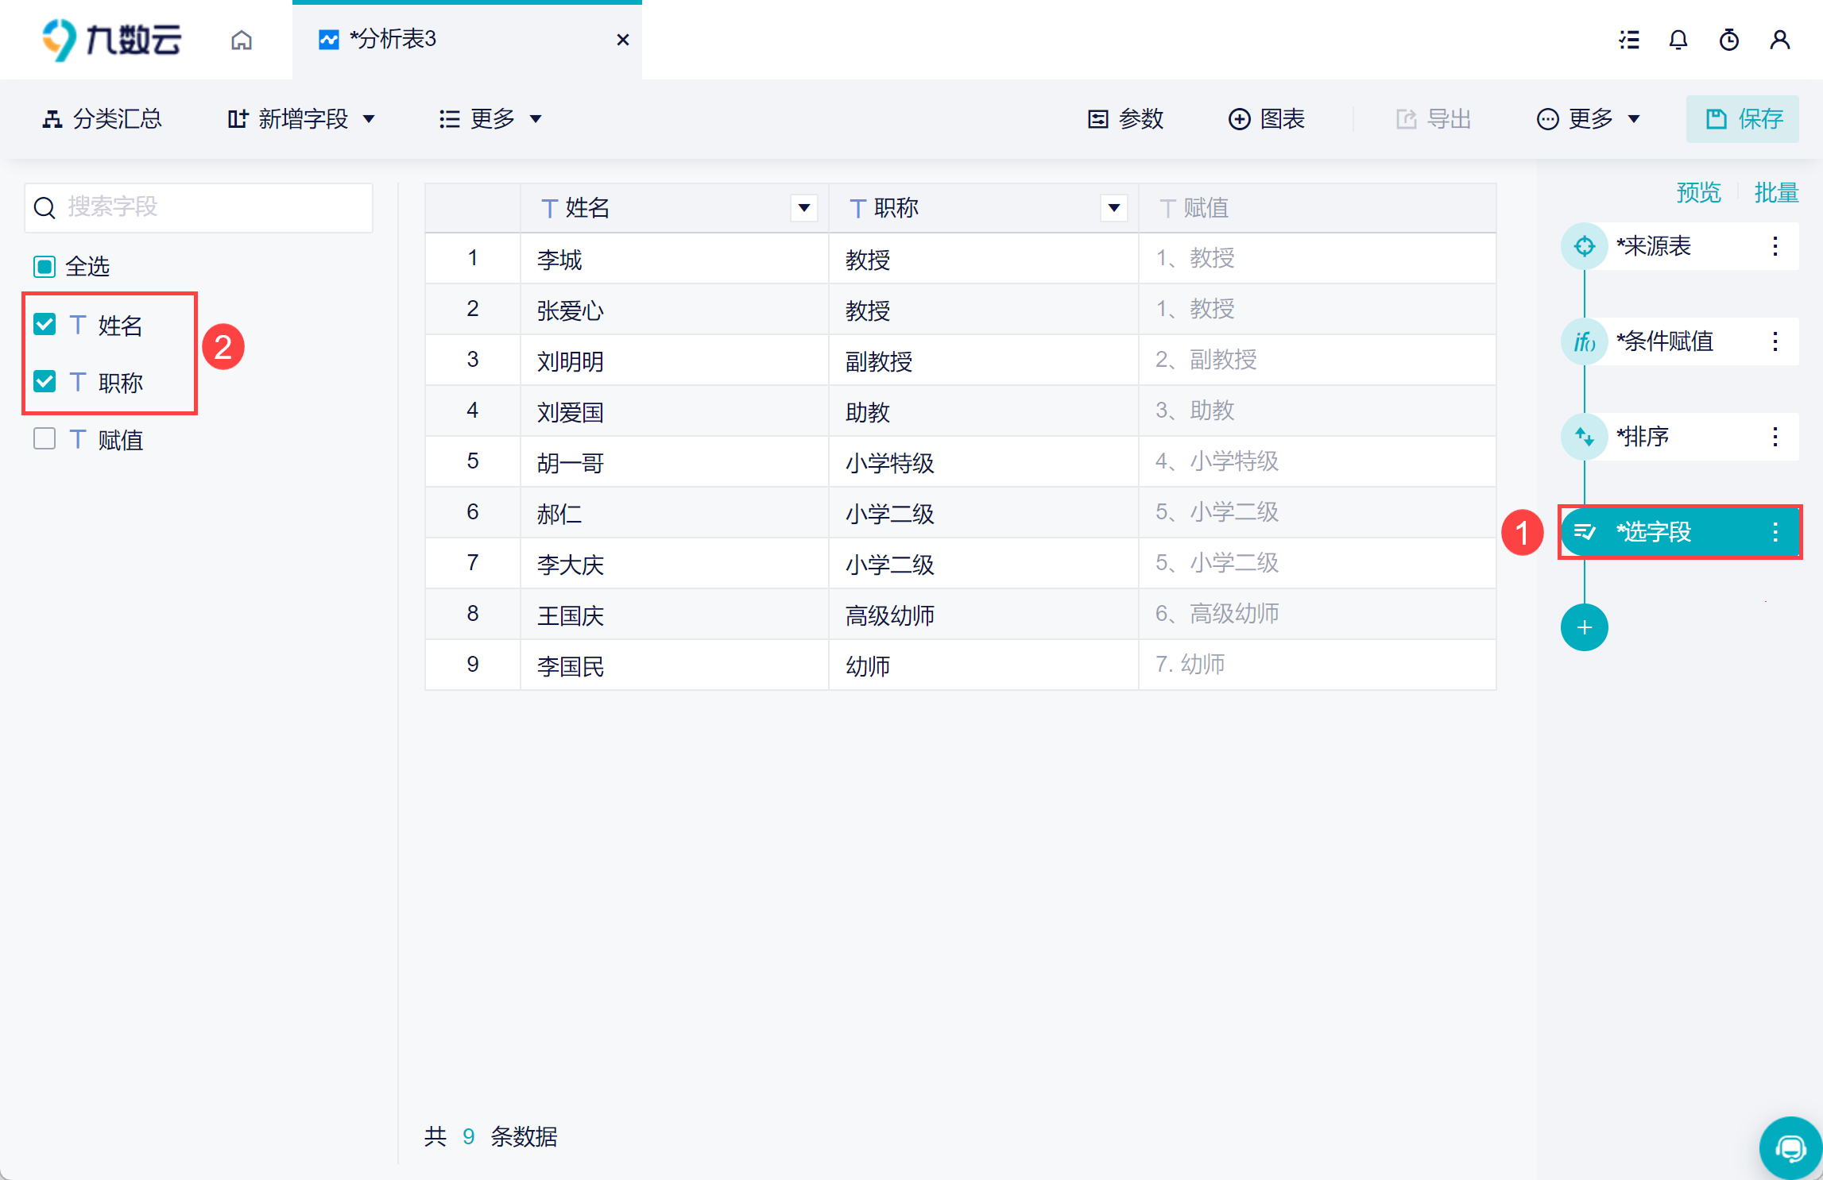Click the 预览 link
This screenshot has height=1180, width=1823.
click(x=1698, y=193)
